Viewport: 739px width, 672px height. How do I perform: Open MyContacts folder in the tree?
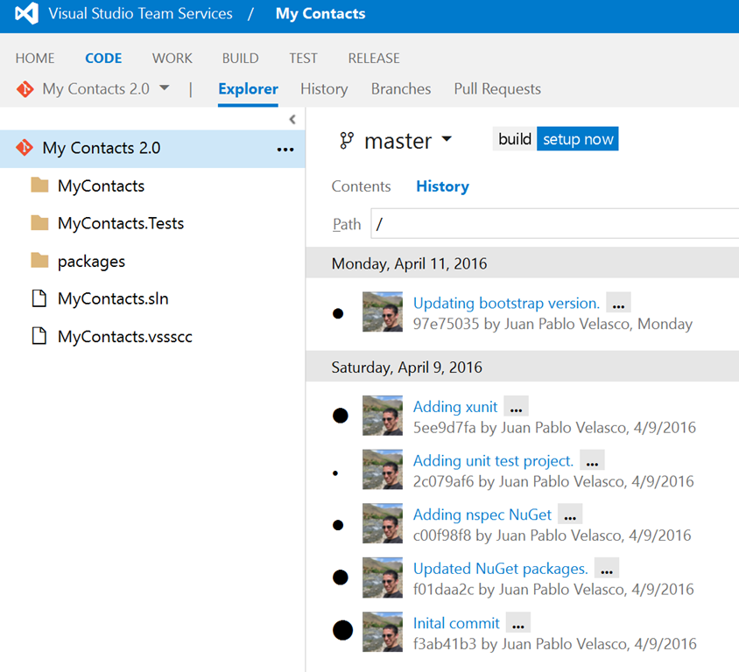point(101,186)
